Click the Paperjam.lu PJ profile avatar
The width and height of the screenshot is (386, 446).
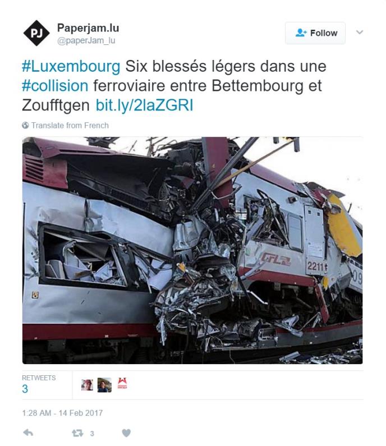tap(36, 33)
